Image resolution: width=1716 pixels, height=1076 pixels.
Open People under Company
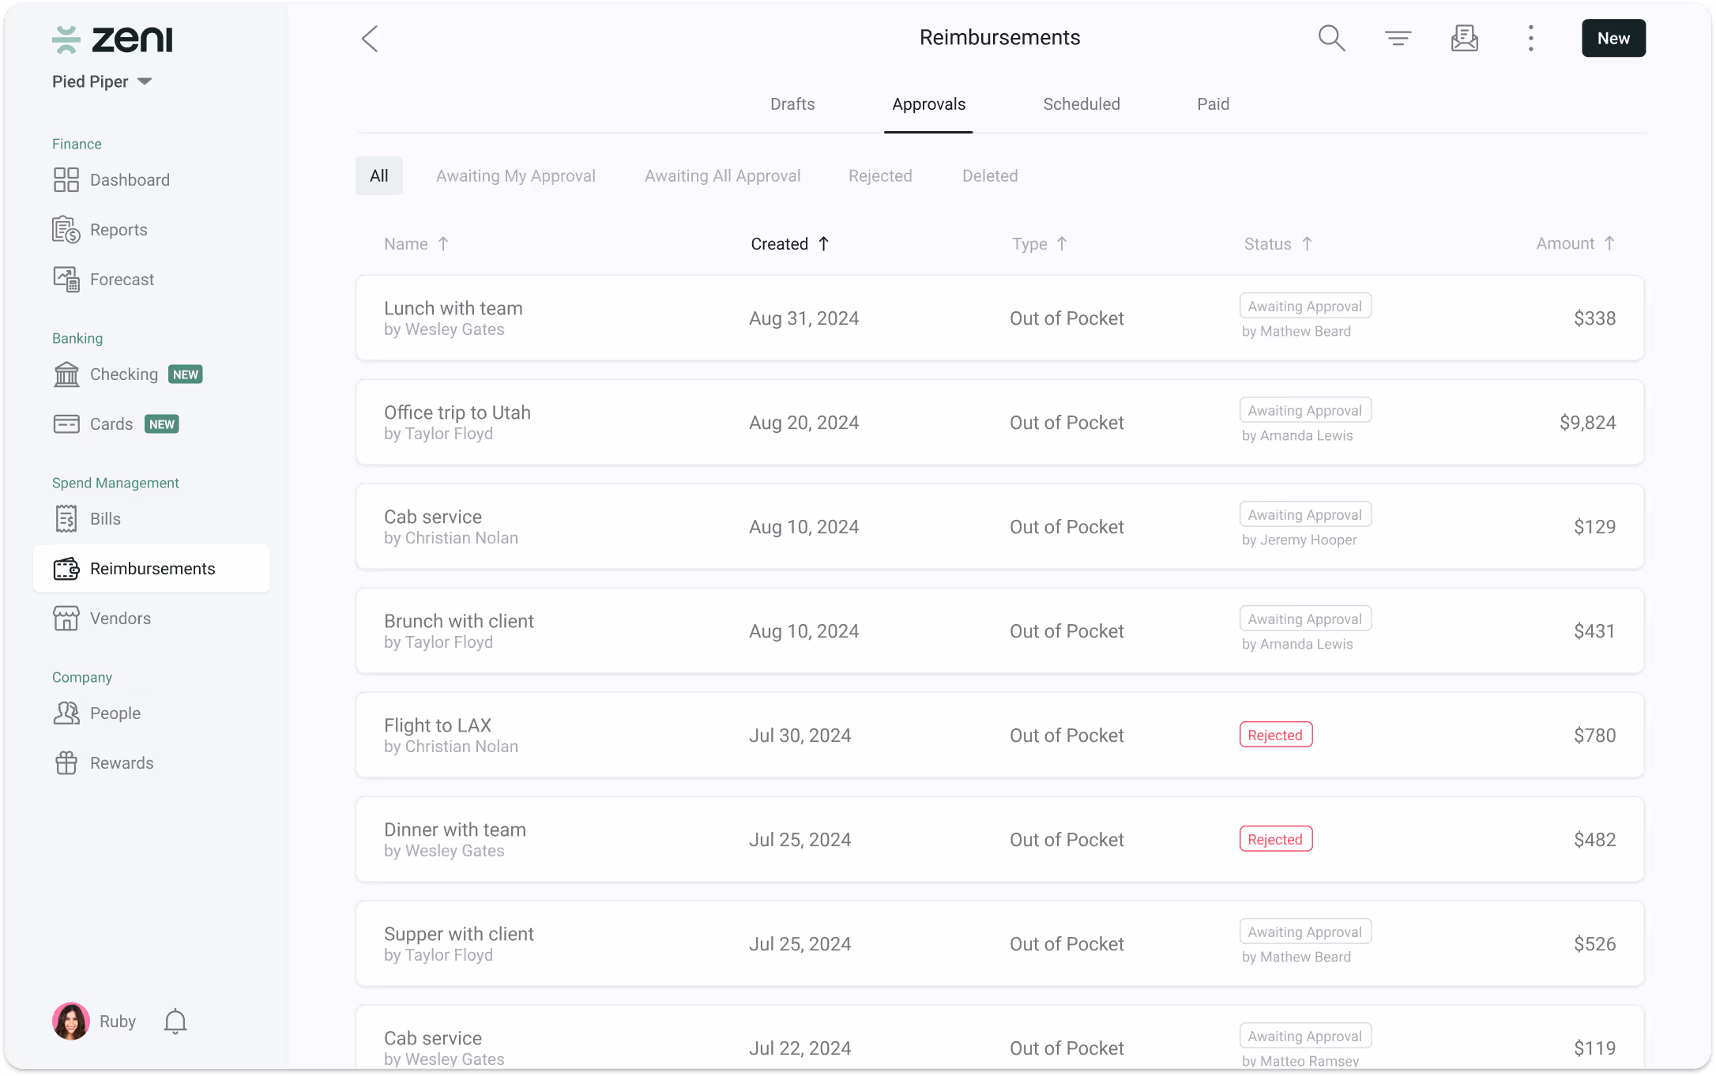(x=96, y=713)
